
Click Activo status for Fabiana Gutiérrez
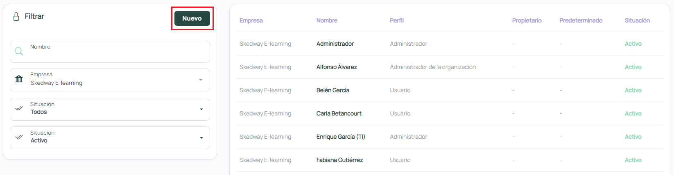point(633,160)
